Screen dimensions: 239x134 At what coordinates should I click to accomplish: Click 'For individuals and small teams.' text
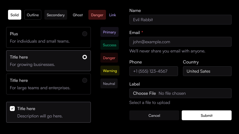[x=40, y=41]
